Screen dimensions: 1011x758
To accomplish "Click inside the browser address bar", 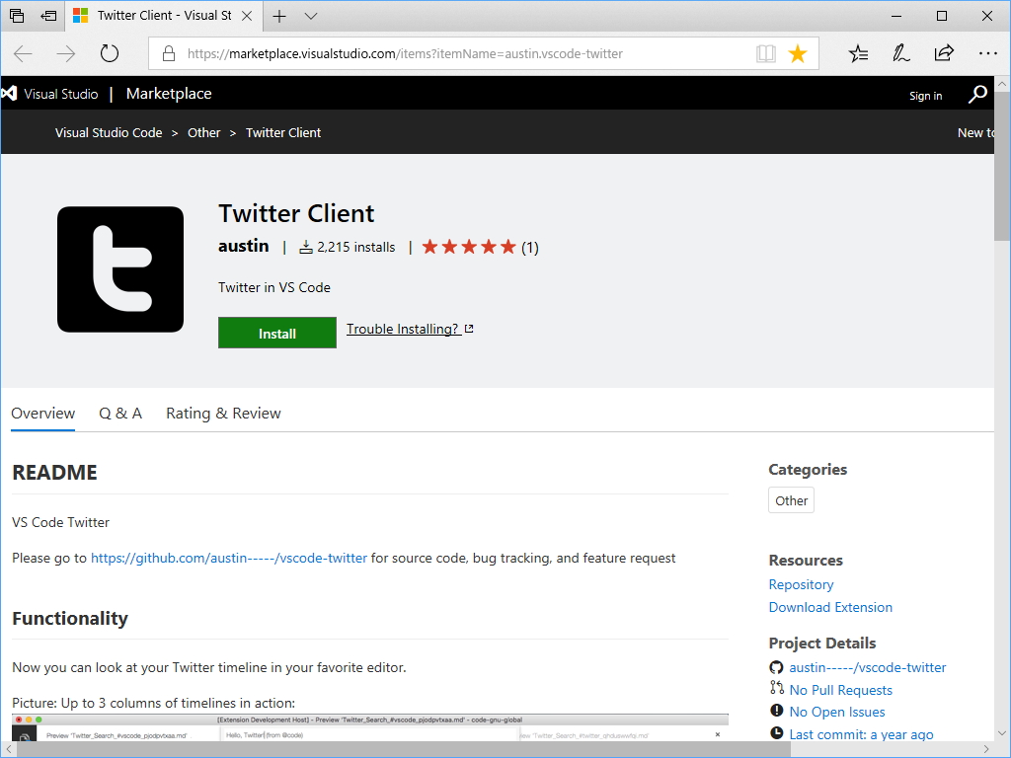I will [444, 53].
